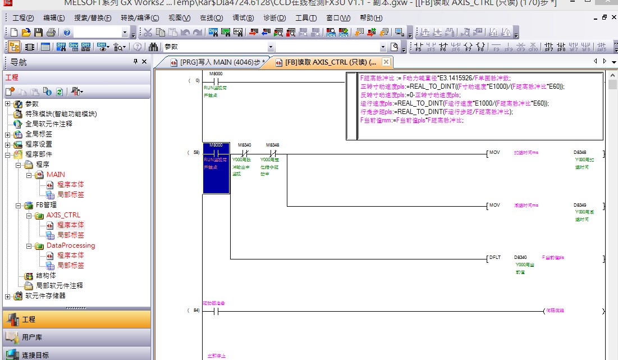Click the Open project folder icon
The image size is (618, 360).
pyautogui.click(x=26, y=33)
